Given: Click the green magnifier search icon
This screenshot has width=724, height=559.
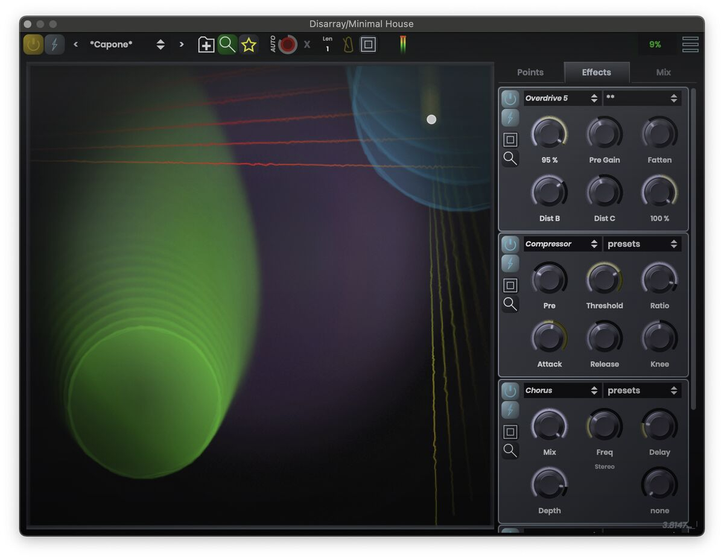Looking at the screenshot, I should point(227,45).
